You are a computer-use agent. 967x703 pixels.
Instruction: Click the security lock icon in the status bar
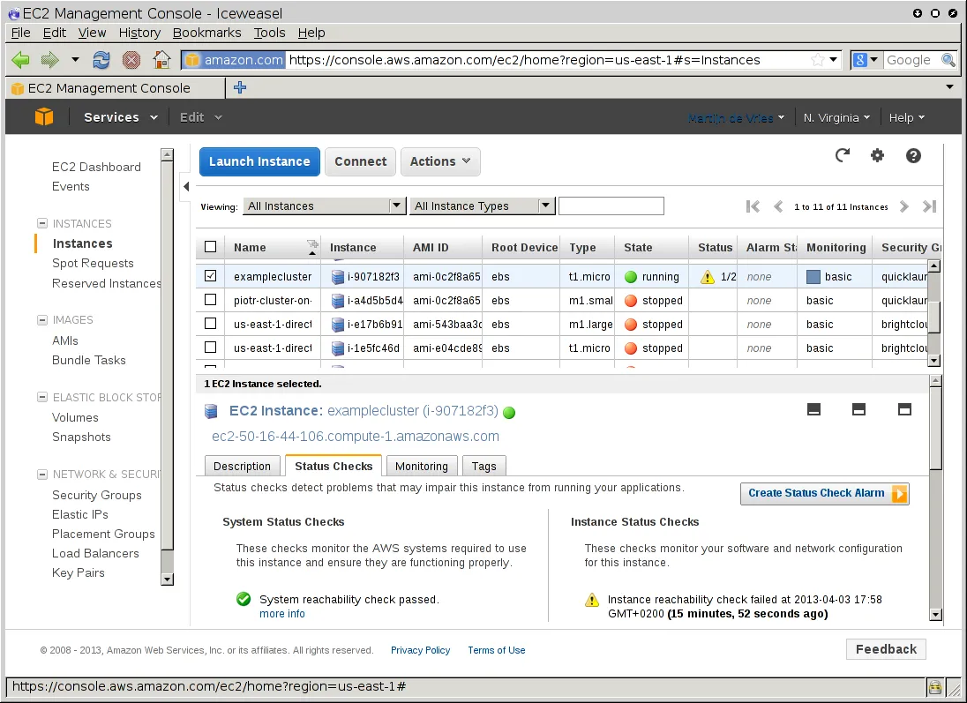935,686
